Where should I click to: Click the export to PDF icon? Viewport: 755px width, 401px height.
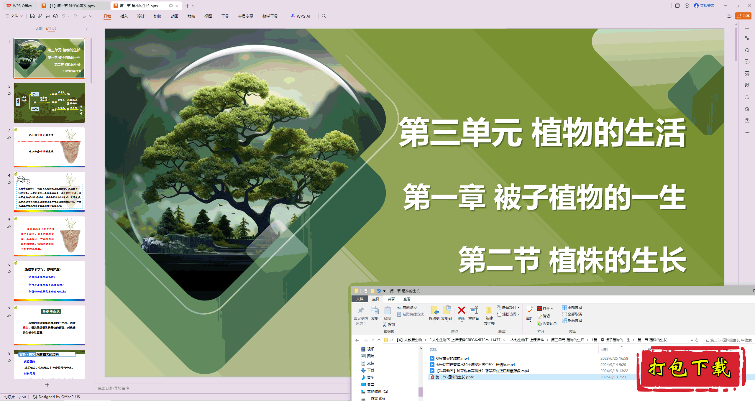click(x=40, y=16)
